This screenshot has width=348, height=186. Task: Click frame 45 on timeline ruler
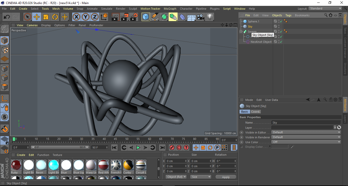coord(115,139)
